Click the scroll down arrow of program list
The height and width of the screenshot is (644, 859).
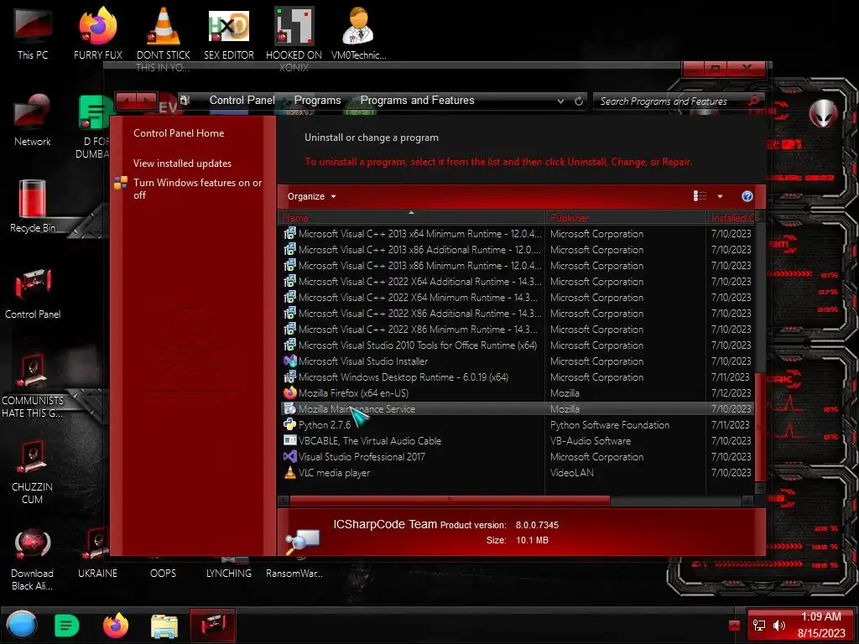click(759, 488)
